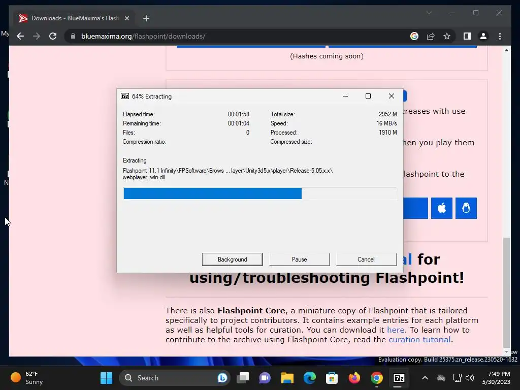
Task: Go back in Chrome browser
Action: pos(20,36)
